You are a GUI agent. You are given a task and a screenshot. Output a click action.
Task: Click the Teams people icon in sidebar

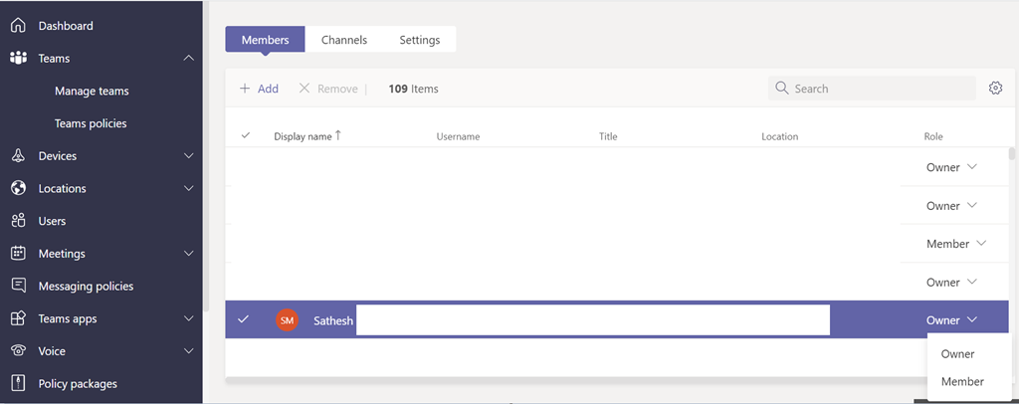[x=18, y=58]
